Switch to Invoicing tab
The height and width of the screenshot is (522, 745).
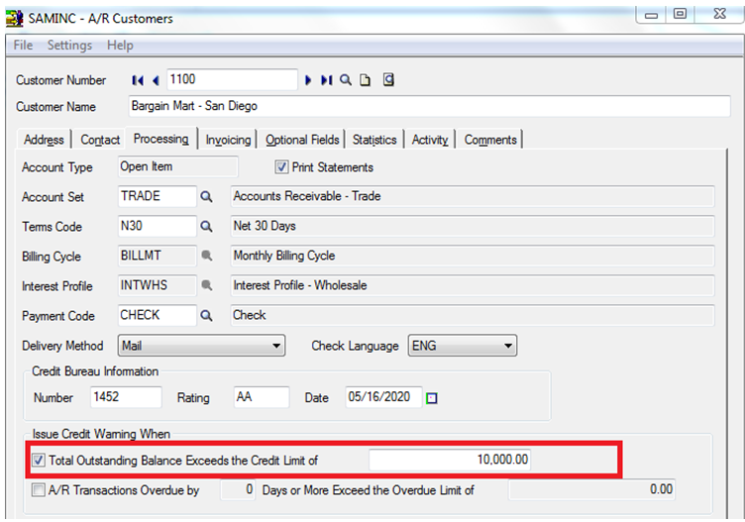[x=228, y=140]
